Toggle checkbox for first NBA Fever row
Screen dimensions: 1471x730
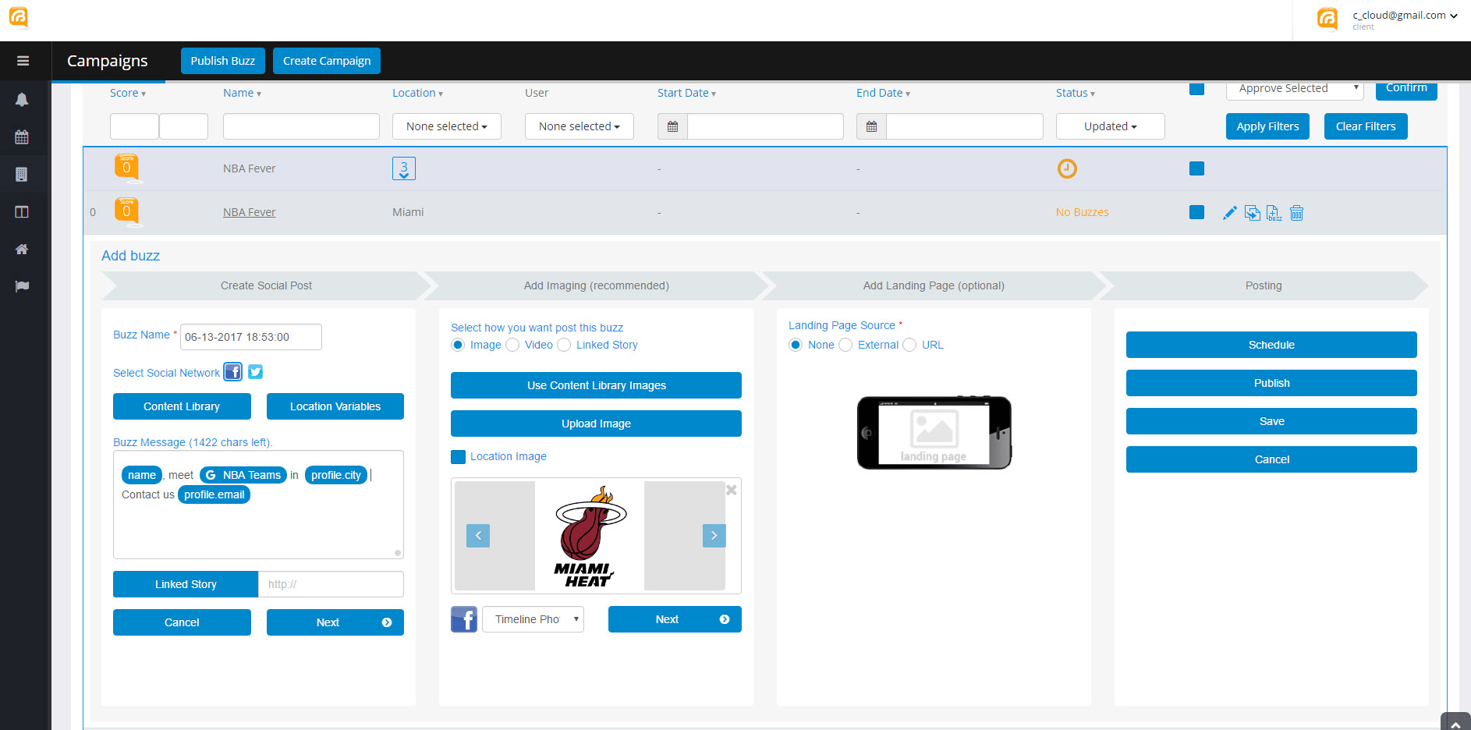point(1196,168)
